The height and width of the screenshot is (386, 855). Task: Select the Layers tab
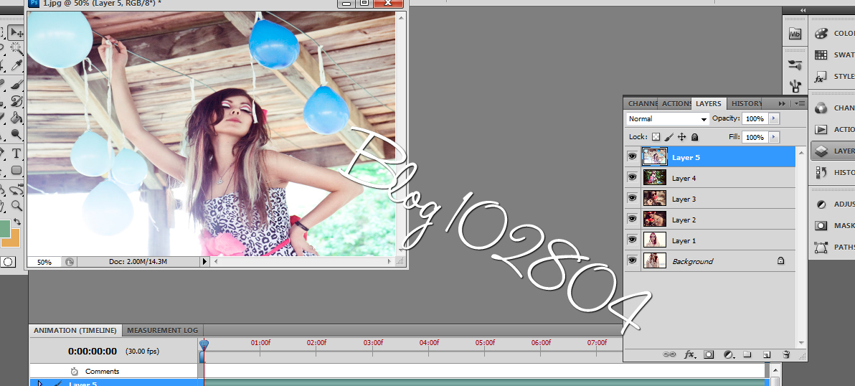709,103
